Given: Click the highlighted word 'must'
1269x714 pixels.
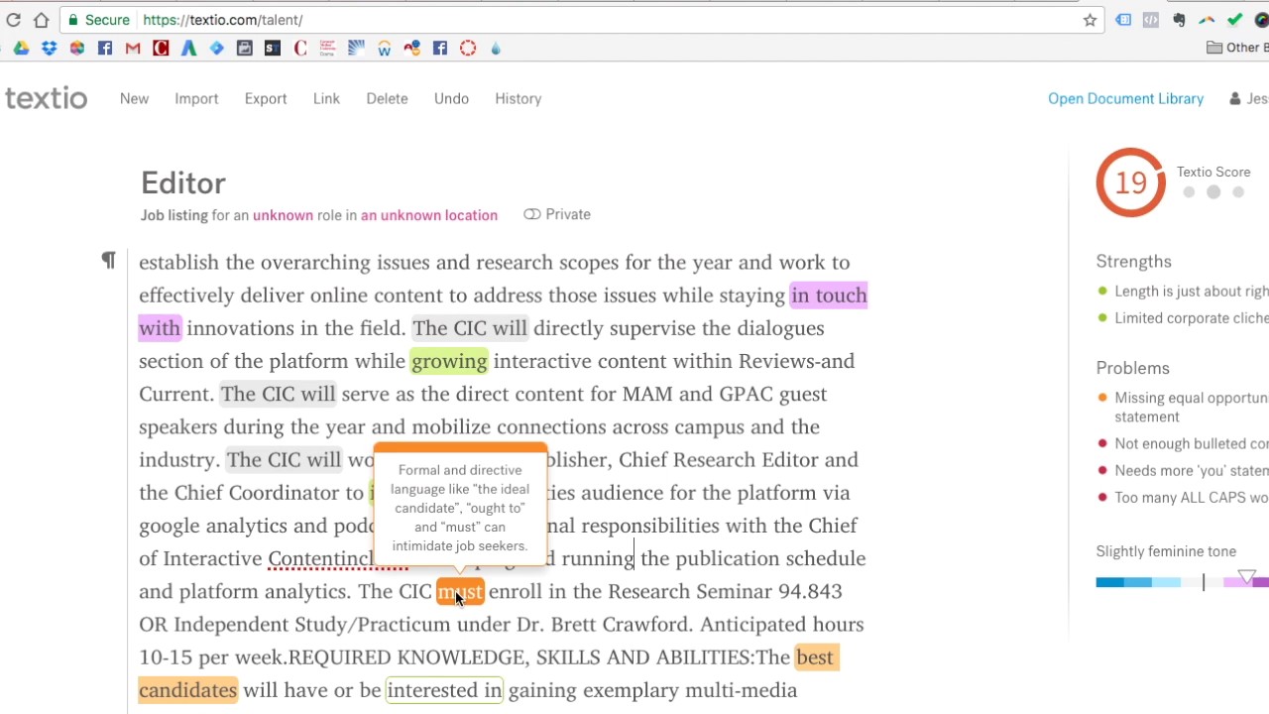Looking at the screenshot, I should click(461, 592).
